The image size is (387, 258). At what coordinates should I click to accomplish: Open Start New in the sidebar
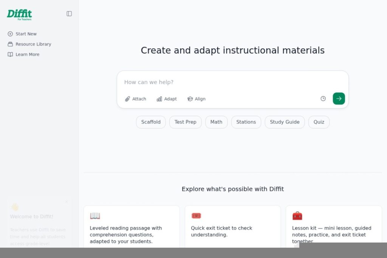22,34
